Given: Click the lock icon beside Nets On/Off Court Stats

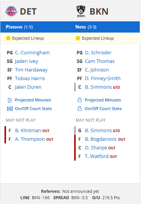Looking at the screenshot, I should (79, 109).
